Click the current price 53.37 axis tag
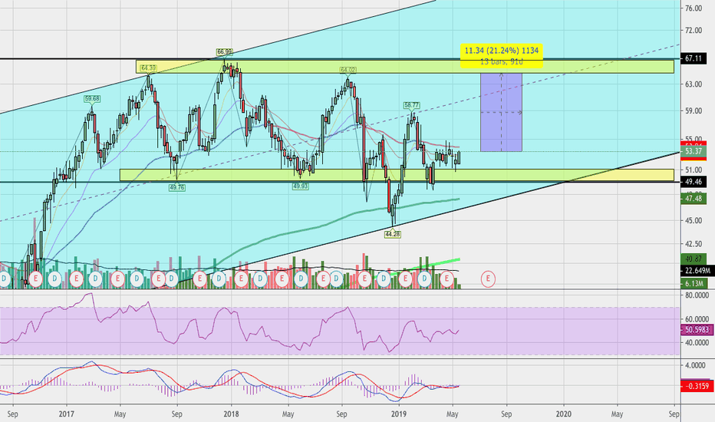 tap(693, 151)
